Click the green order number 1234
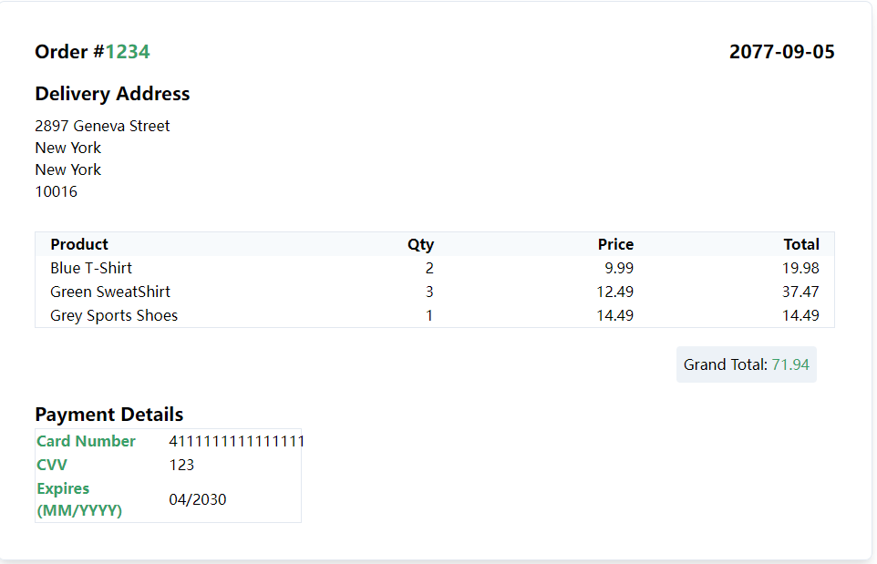Screen dimensions: 877x564 128,52
